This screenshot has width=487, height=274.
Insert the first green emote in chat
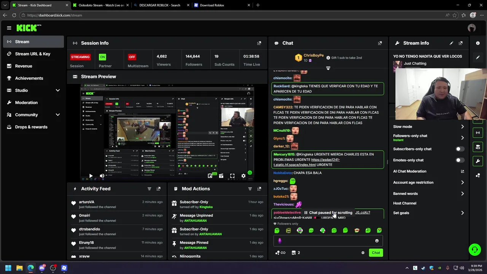[277, 230]
